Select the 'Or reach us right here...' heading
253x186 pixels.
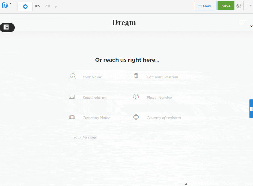pos(127,60)
